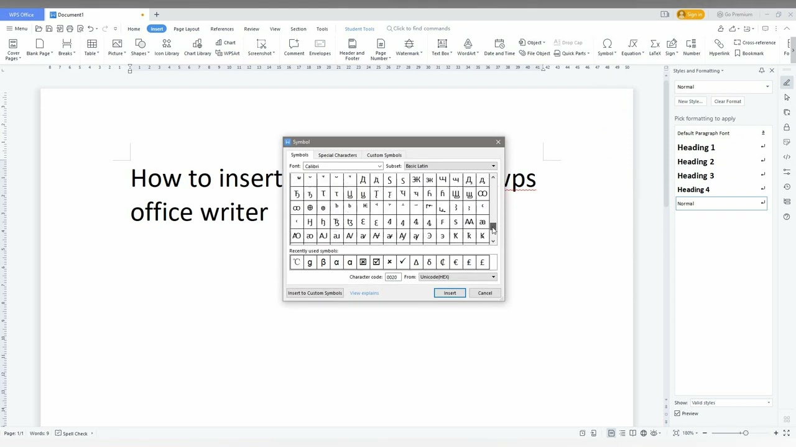Click the zoom slider handle
Image resolution: width=796 pixels, height=447 pixels.
point(745,433)
